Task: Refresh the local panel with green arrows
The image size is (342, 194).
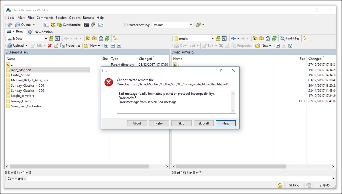Action: click(x=107, y=39)
